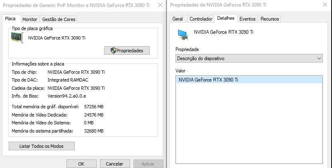Open the Propriedade dropdown list
This screenshot has height=168, width=332.
(x=249, y=58)
